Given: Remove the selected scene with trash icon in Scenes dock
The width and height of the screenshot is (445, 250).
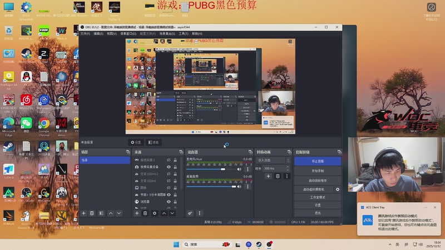Looking at the screenshot, I should (x=92, y=213).
